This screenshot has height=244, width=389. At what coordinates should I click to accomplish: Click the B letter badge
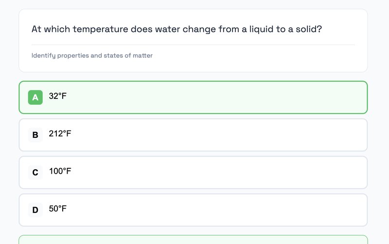tap(35, 135)
